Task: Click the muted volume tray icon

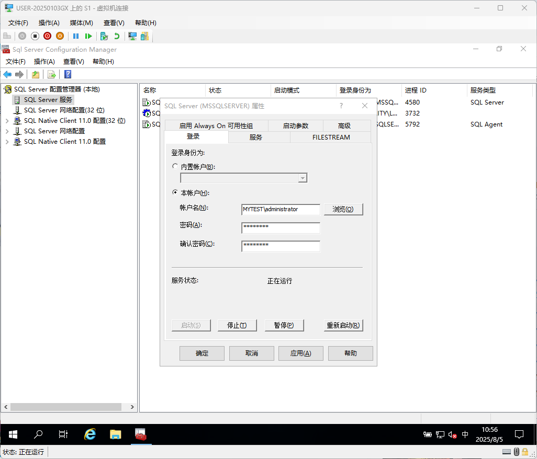Action: [452, 435]
